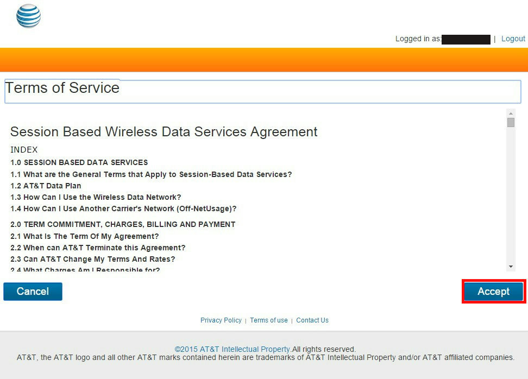Cancel the Terms of Service agreement
528x379 pixels.
pyautogui.click(x=33, y=291)
